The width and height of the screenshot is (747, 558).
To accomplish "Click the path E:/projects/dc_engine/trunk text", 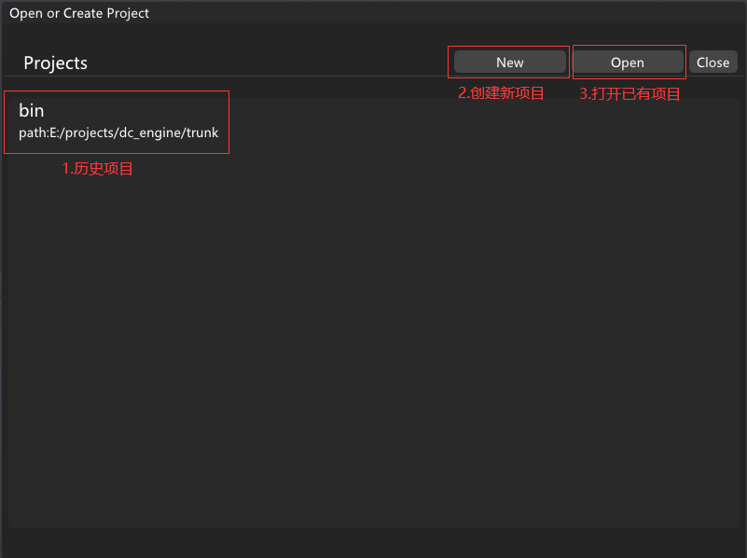I will pos(118,133).
